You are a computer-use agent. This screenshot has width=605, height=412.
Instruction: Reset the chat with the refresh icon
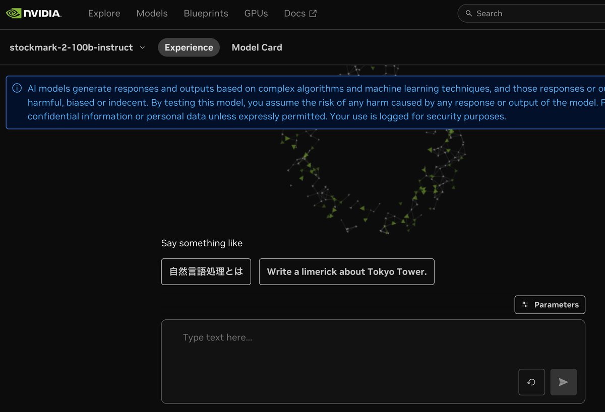[x=531, y=382]
